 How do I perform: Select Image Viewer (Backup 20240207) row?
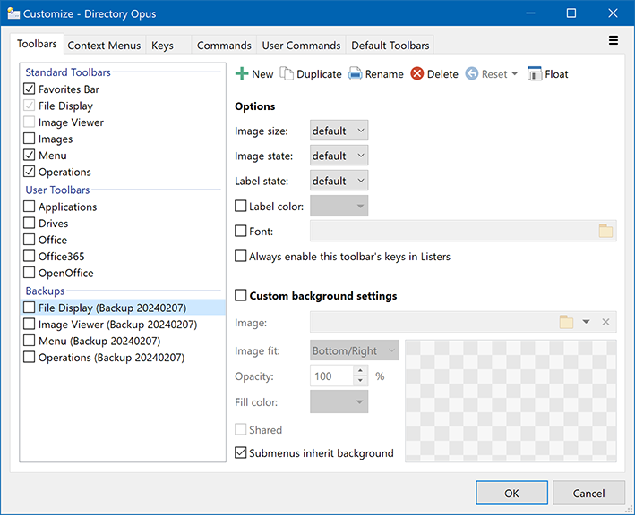click(123, 325)
